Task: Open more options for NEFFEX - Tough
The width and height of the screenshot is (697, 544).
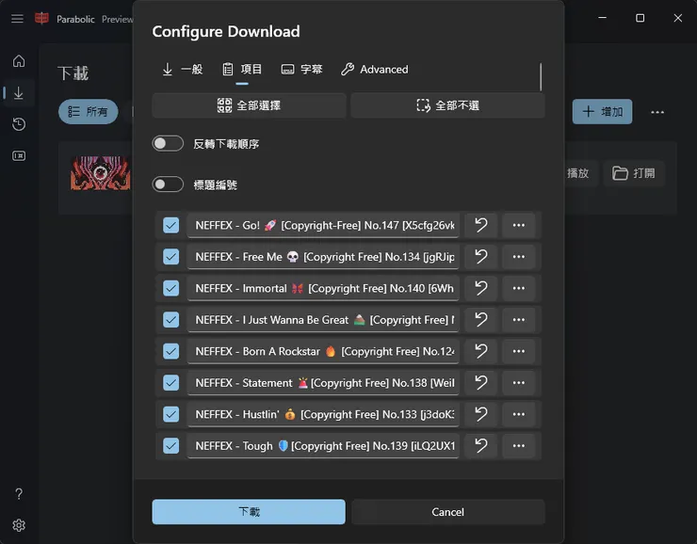Action: pyautogui.click(x=519, y=446)
